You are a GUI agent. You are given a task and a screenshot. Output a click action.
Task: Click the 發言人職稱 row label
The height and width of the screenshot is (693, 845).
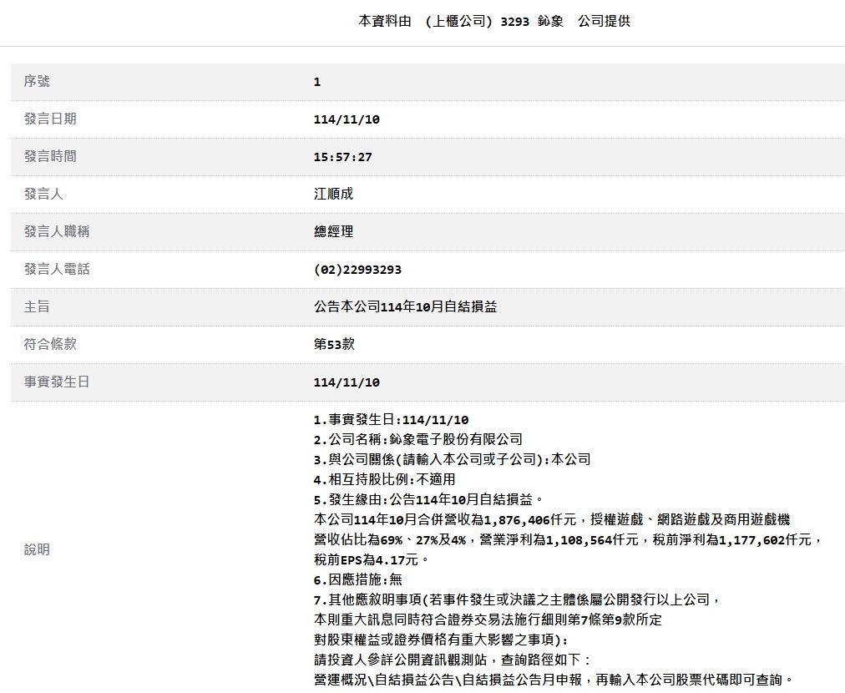57,232
